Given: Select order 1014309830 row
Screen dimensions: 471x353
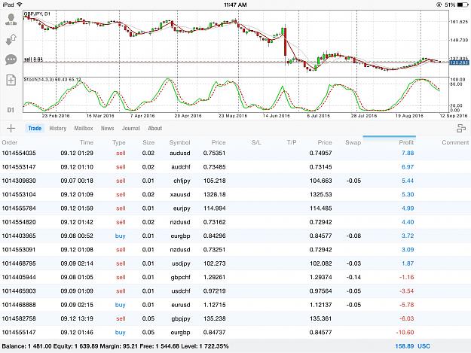Looking at the screenshot, I should pyautogui.click(x=235, y=181).
